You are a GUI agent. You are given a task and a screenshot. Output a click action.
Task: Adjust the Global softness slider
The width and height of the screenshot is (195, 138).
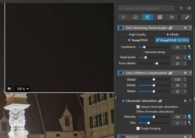click(154, 79)
